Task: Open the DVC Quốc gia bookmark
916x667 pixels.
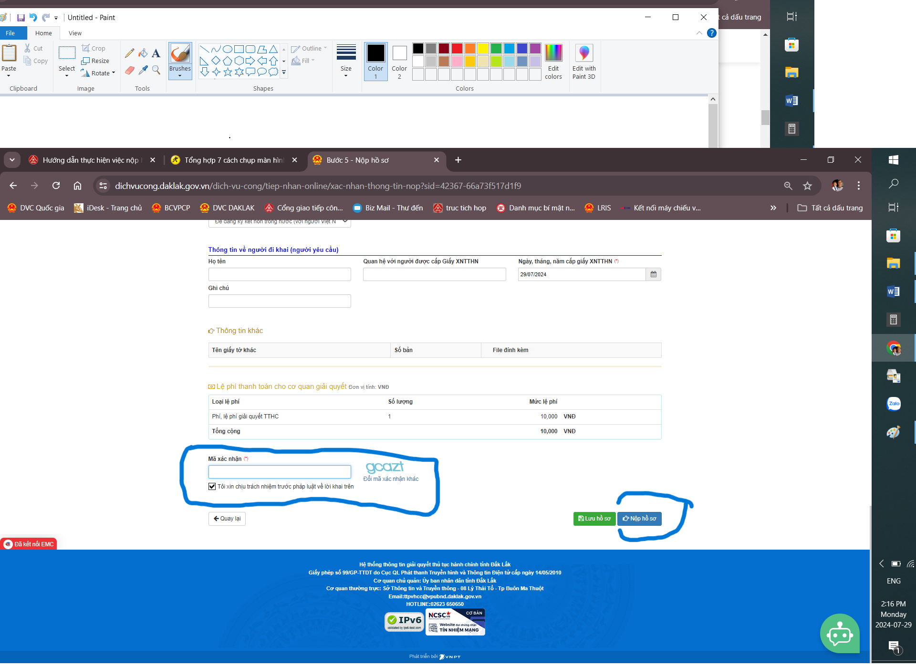Action: coord(36,208)
